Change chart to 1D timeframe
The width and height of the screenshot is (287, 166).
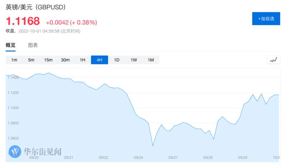117,60
